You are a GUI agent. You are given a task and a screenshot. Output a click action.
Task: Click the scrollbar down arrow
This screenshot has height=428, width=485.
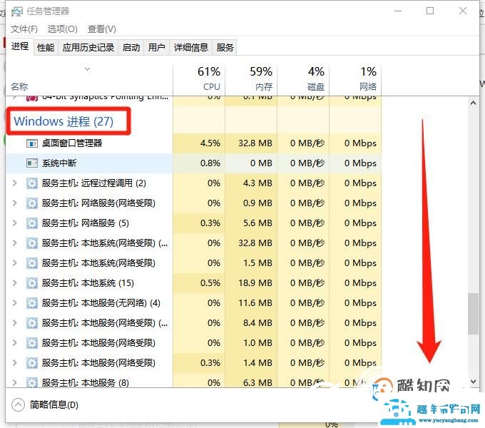coord(473,382)
